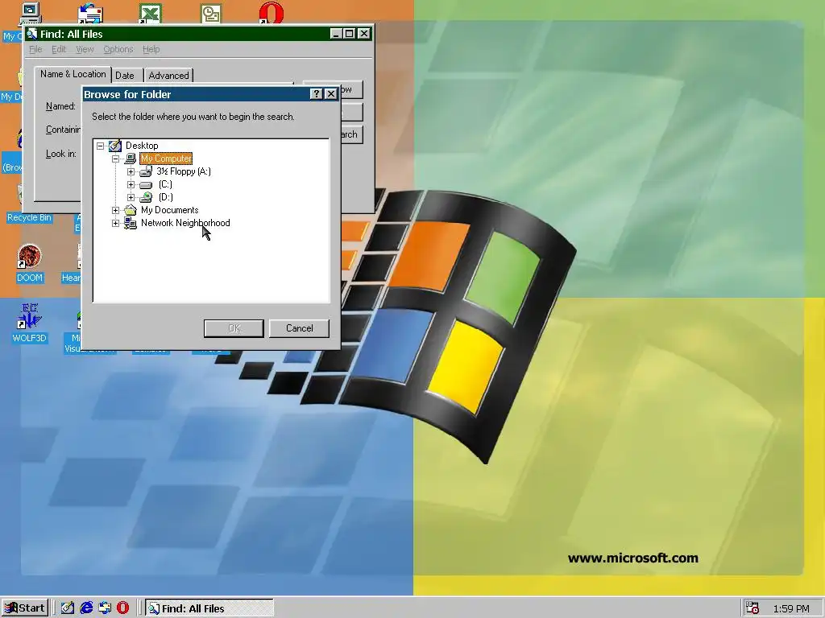Collapse the Desktop tree node
Viewport: 825px width, 618px height.
point(100,146)
